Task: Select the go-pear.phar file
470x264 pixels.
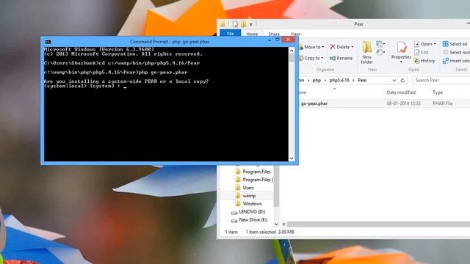Action: tap(314, 103)
